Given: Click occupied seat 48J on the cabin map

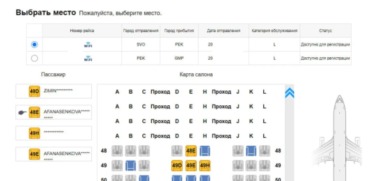Looking at the screenshot, I should pyautogui.click(x=238, y=151).
